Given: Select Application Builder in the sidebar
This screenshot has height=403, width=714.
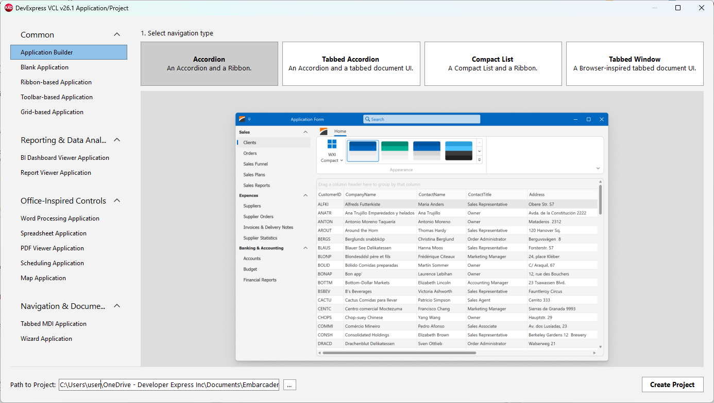Looking at the screenshot, I should pos(69,52).
